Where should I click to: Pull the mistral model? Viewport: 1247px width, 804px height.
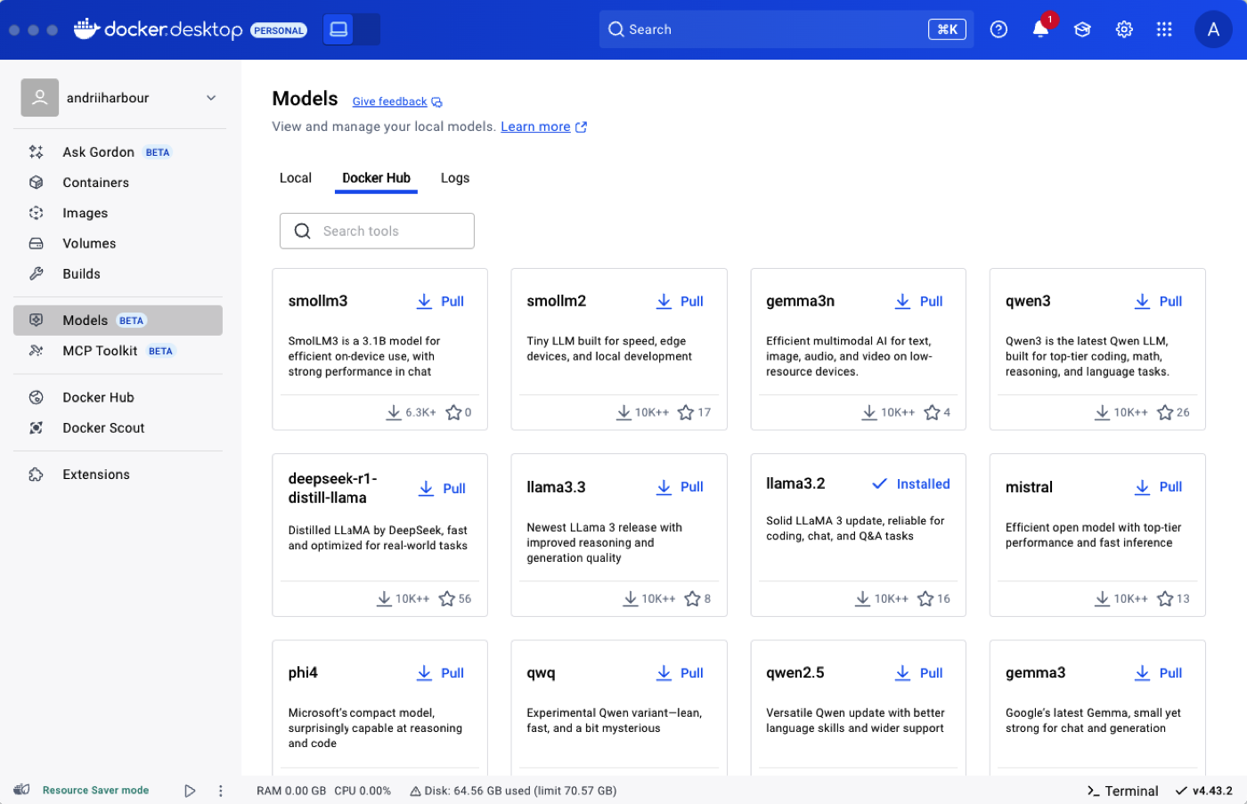1159,487
